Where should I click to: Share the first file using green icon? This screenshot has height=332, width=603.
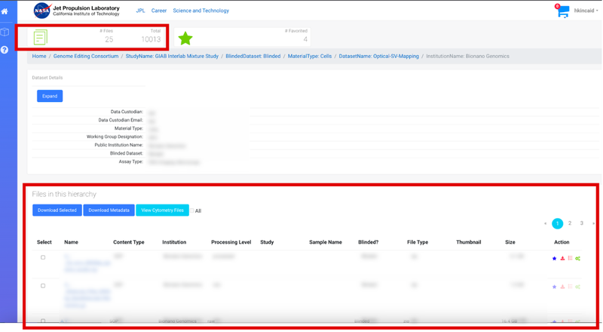tap(578, 259)
